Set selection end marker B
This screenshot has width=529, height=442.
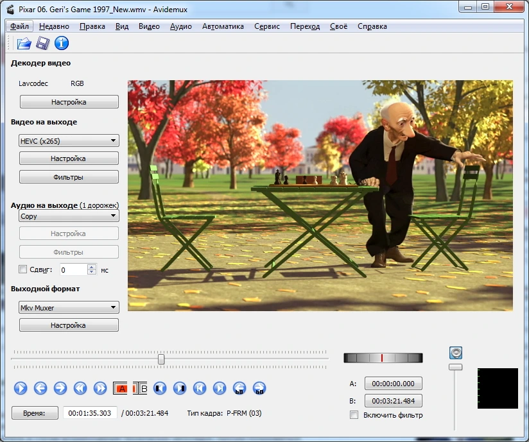pyautogui.click(x=140, y=388)
